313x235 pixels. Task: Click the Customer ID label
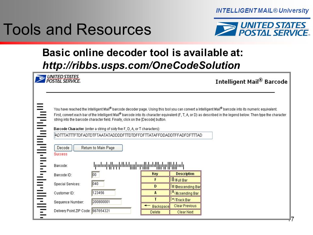tap(64, 193)
